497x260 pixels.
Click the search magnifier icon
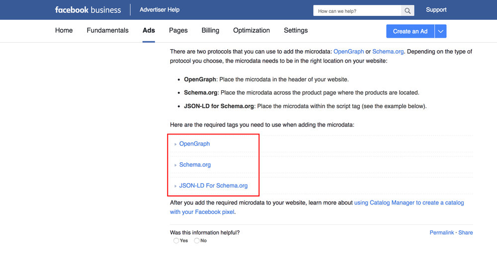coord(408,11)
